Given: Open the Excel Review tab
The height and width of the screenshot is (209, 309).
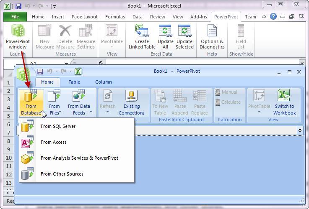Looking at the screenshot, I should 158,17.
